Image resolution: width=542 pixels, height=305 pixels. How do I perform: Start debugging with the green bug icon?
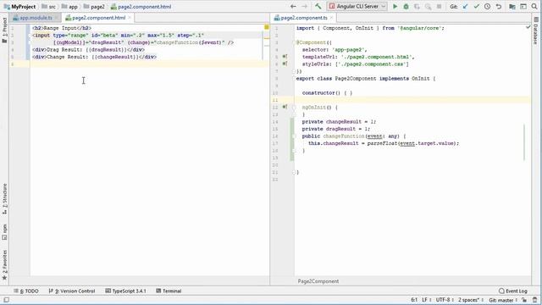click(406, 6)
